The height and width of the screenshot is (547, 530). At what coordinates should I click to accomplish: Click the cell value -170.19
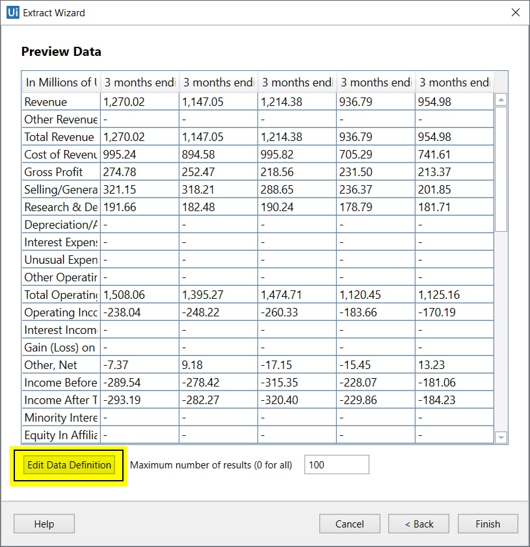pyautogui.click(x=455, y=312)
